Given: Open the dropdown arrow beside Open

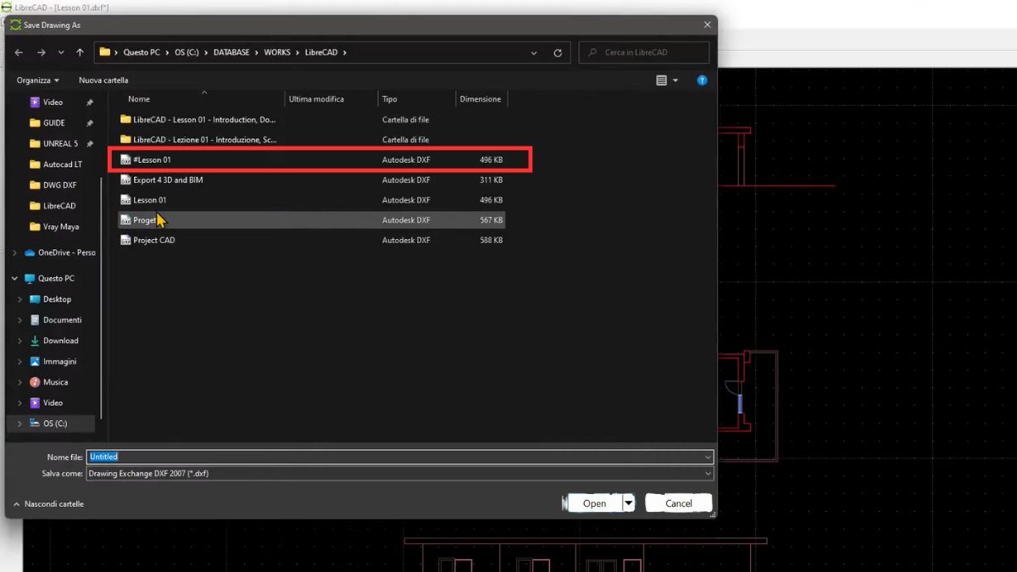Looking at the screenshot, I should coord(629,503).
